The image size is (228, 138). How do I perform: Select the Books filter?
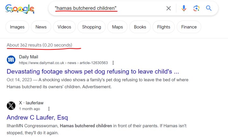click(x=140, y=27)
